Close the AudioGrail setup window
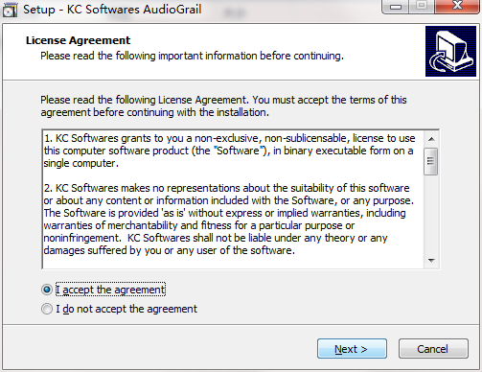This screenshot has height=372, width=482. 457,7
